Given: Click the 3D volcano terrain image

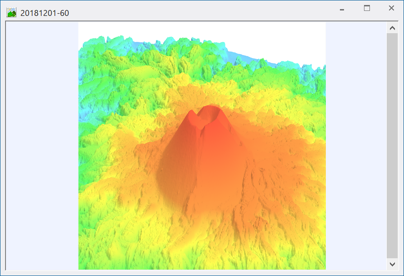Looking at the screenshot, I should [202, 146].
